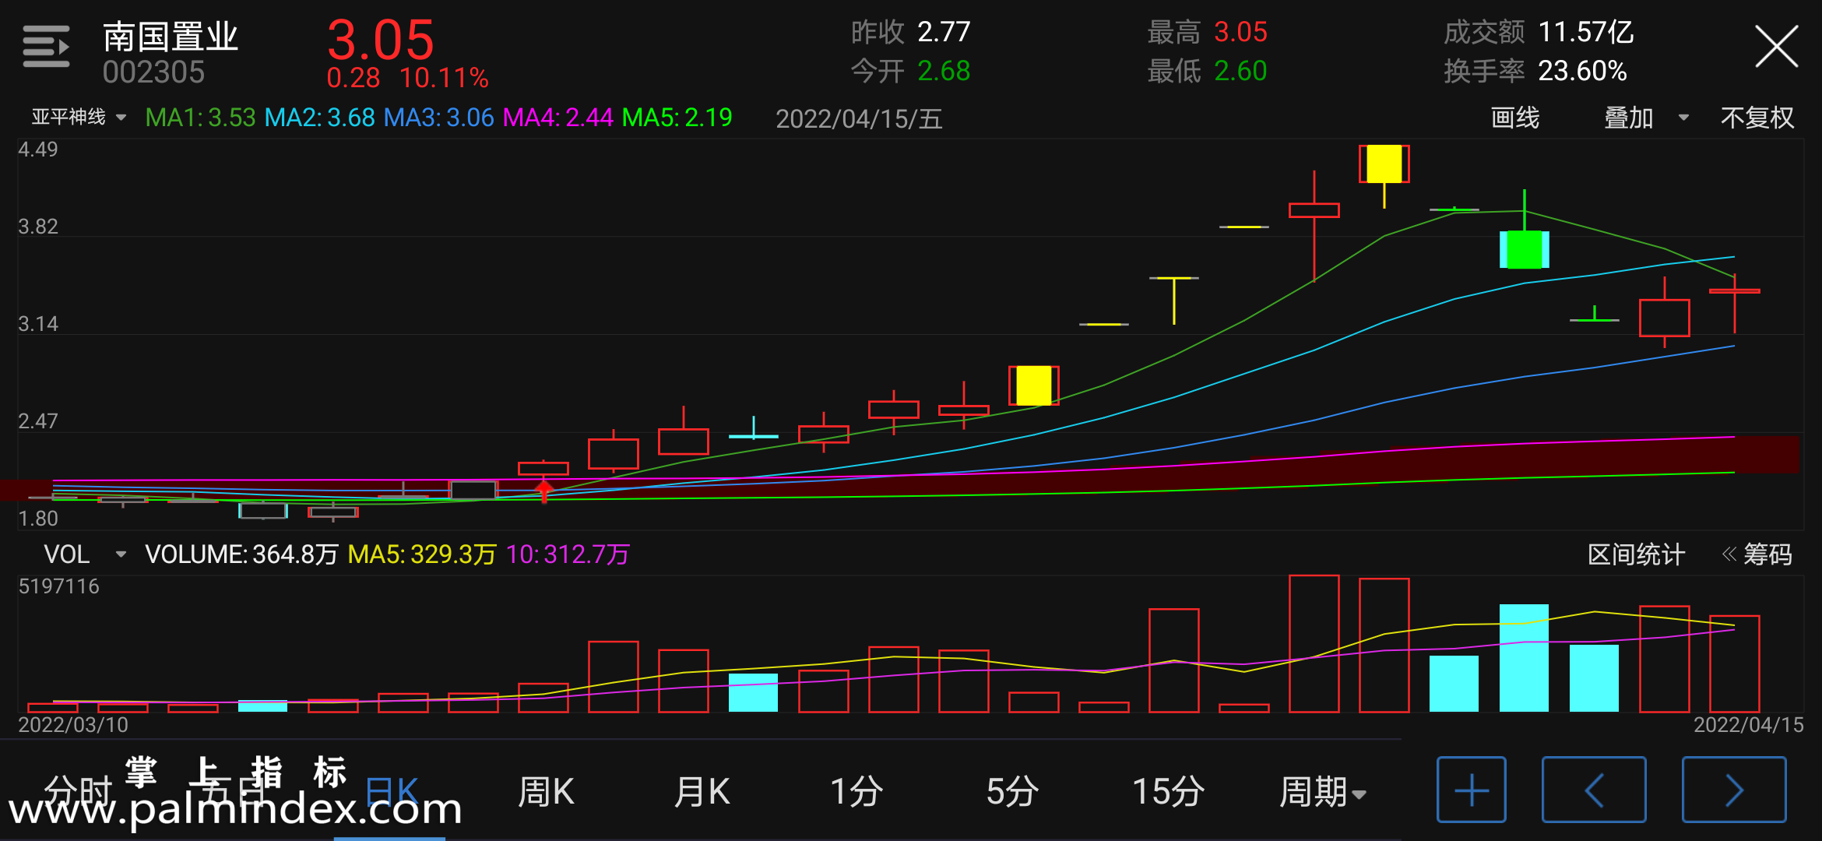Viewport: 1822px width, 841px height.
Task: Click the VOLUME: 364.8万 readout
Action: click(241, 554)
